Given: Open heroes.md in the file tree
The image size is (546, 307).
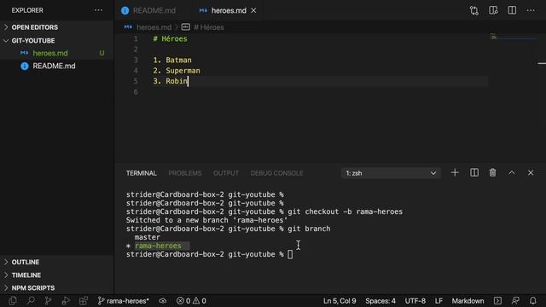Looking at the screenshot, I should click(x=50, y=53).
